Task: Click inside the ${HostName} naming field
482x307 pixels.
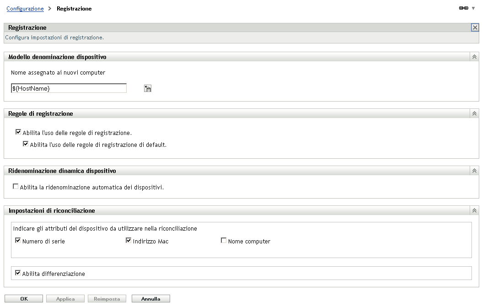Action: (x=69, y=88)
